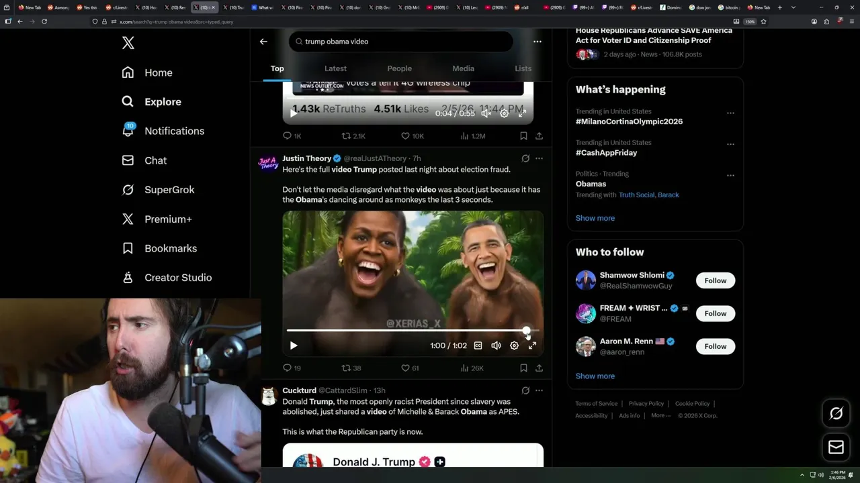Follow the FREAM account
The height and width of the screenshot is (483, 860).
[x=716, y=313]
